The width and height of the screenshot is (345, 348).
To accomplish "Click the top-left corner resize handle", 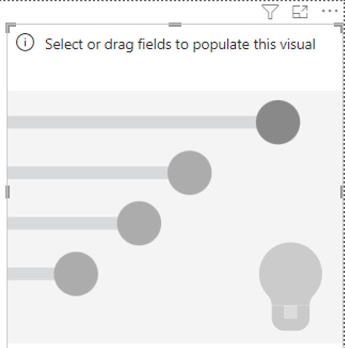I will [x=10, y=27].
